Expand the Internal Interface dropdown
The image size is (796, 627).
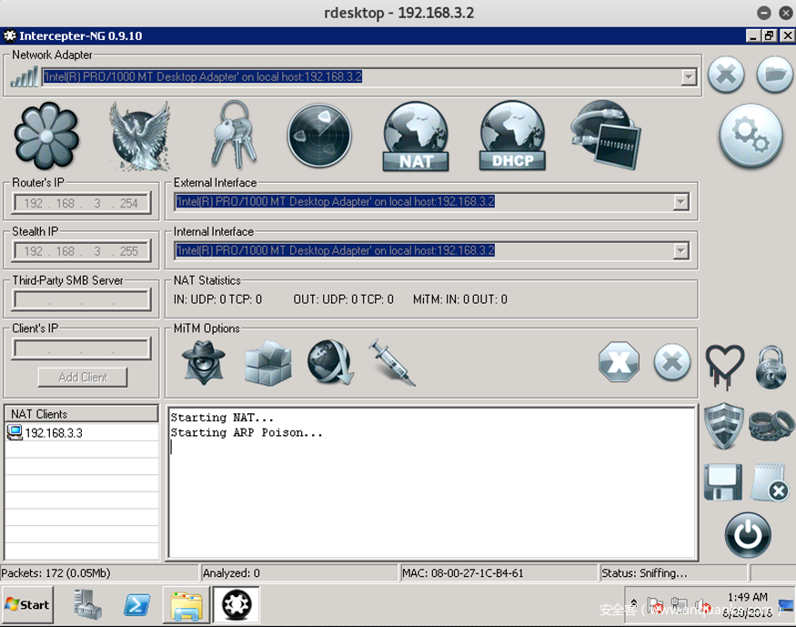680,250
